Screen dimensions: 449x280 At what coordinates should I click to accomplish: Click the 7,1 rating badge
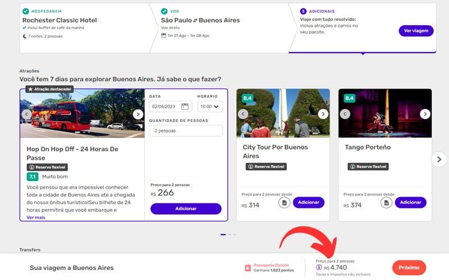33,176
